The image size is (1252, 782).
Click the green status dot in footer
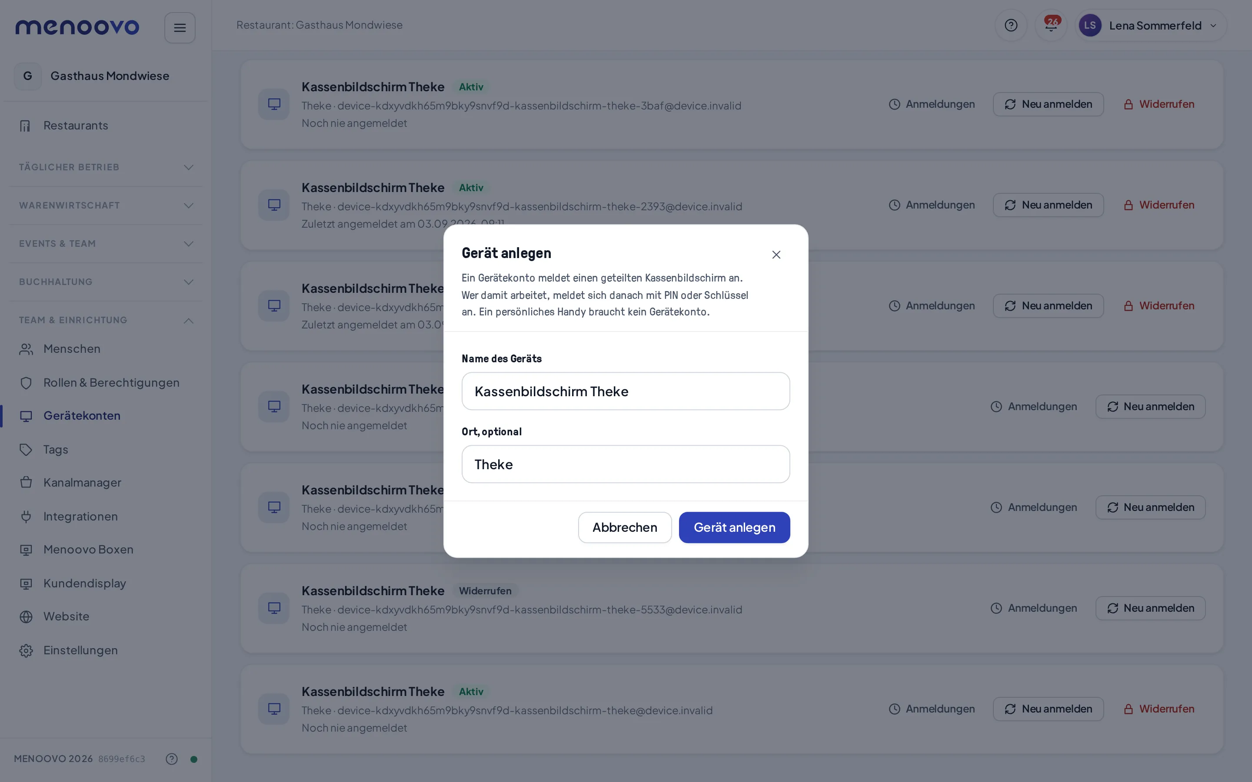[x=193, y=759]
